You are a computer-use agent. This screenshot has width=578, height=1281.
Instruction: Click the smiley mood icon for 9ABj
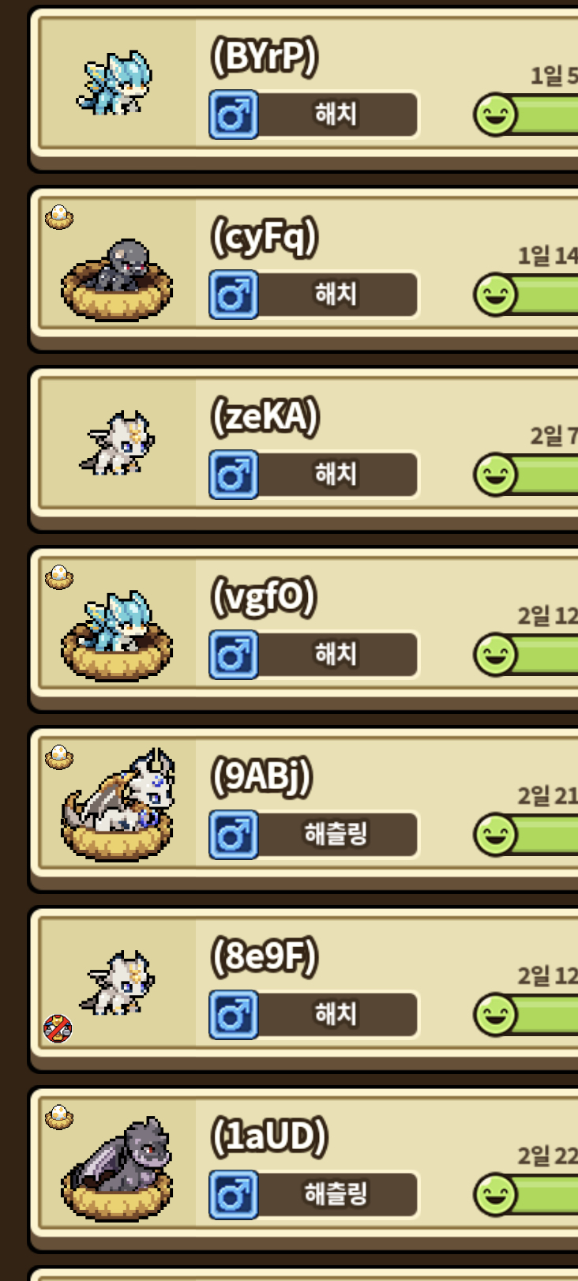tap(496, 835)
